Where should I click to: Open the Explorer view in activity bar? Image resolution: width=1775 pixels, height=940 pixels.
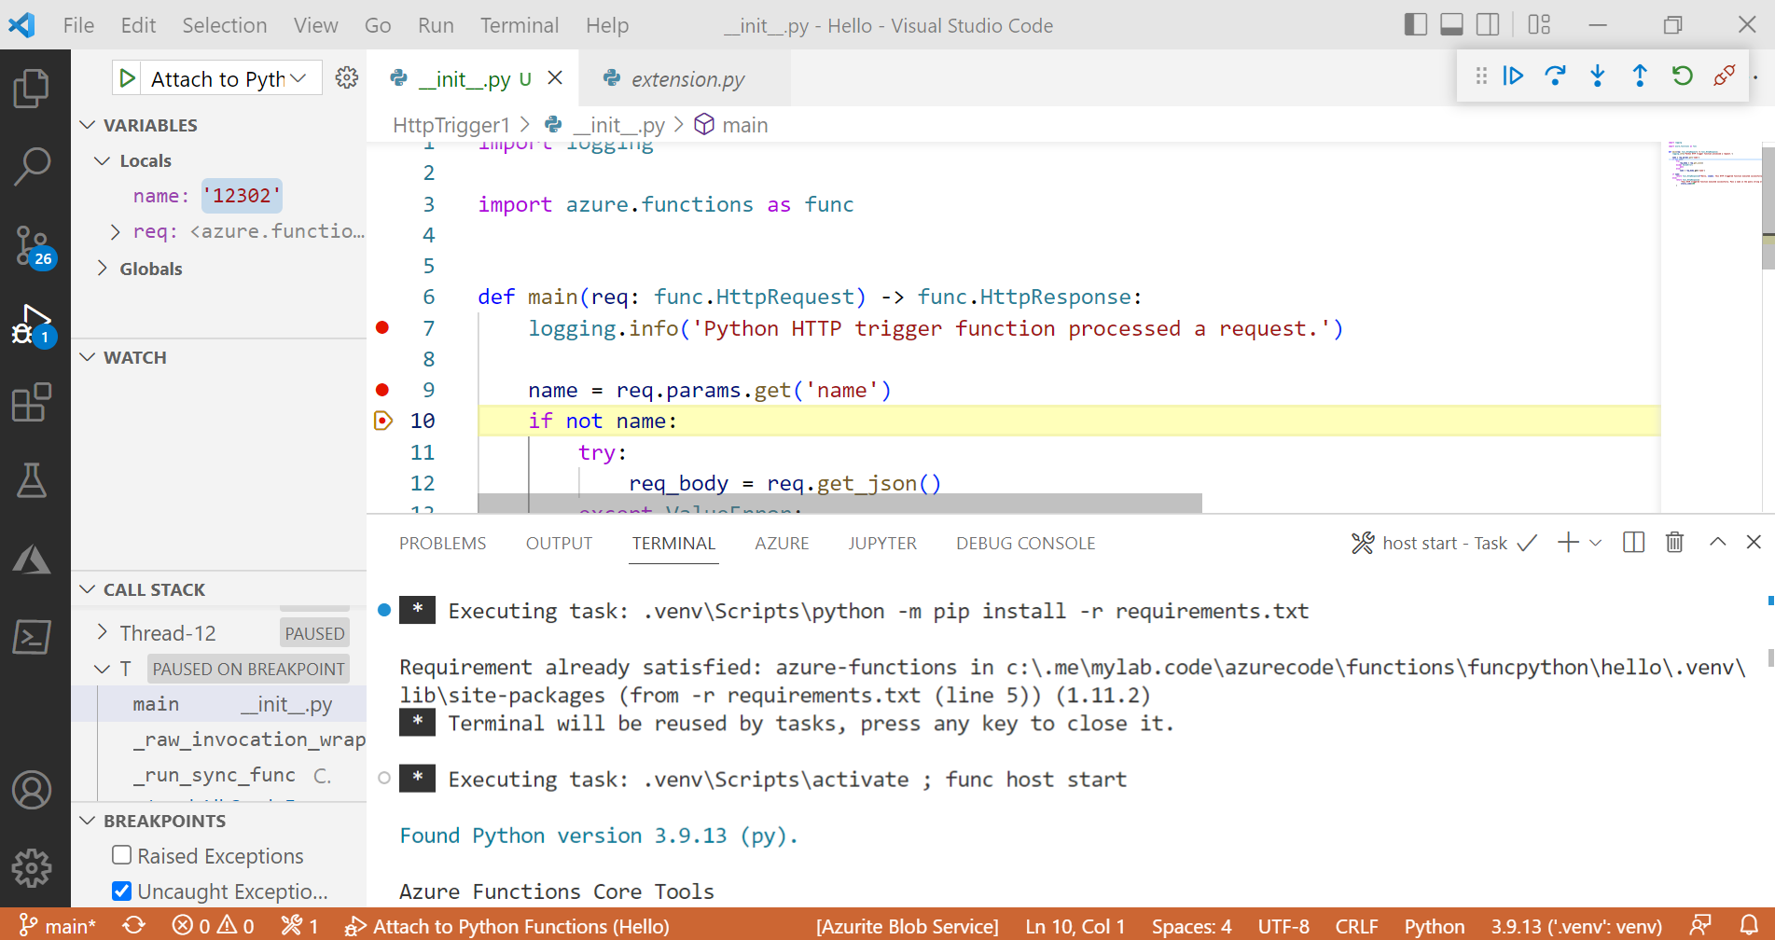coord(32,89)
